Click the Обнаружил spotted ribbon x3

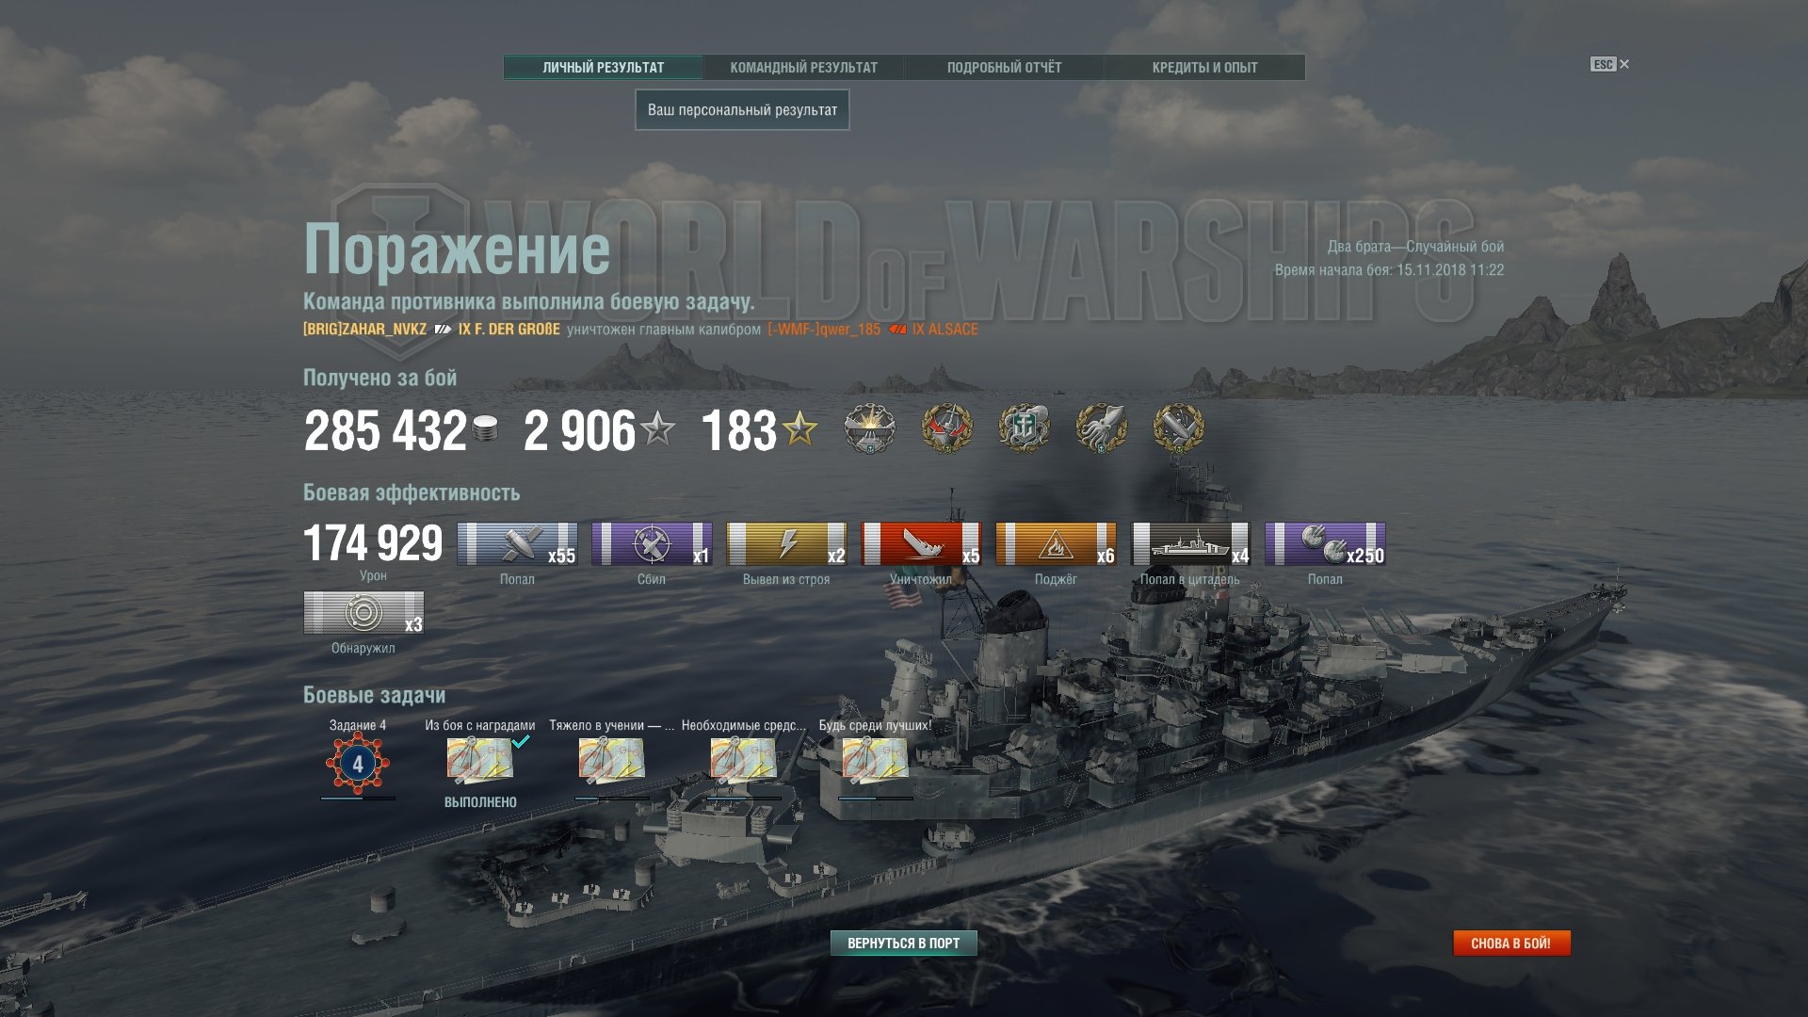click(x=363, y=613)
